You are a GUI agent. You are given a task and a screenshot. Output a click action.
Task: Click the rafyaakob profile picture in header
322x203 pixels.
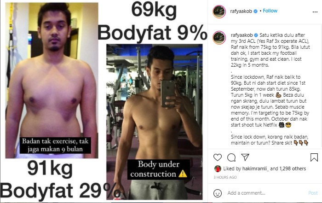point(219,12)
